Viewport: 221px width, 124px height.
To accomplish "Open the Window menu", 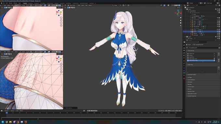I will 15,3.
